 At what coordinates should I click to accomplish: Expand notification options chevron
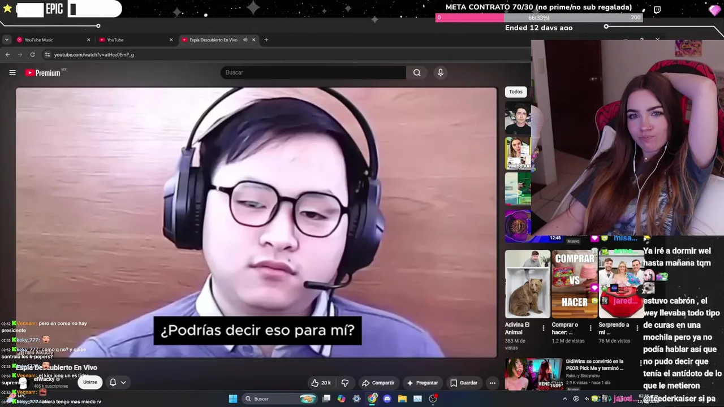point(123,382)
